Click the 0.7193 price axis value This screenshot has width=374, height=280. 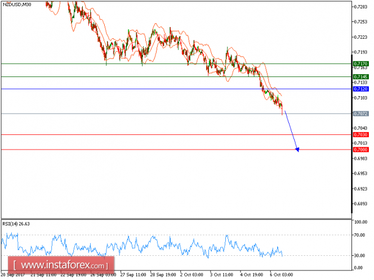point(360,52)
